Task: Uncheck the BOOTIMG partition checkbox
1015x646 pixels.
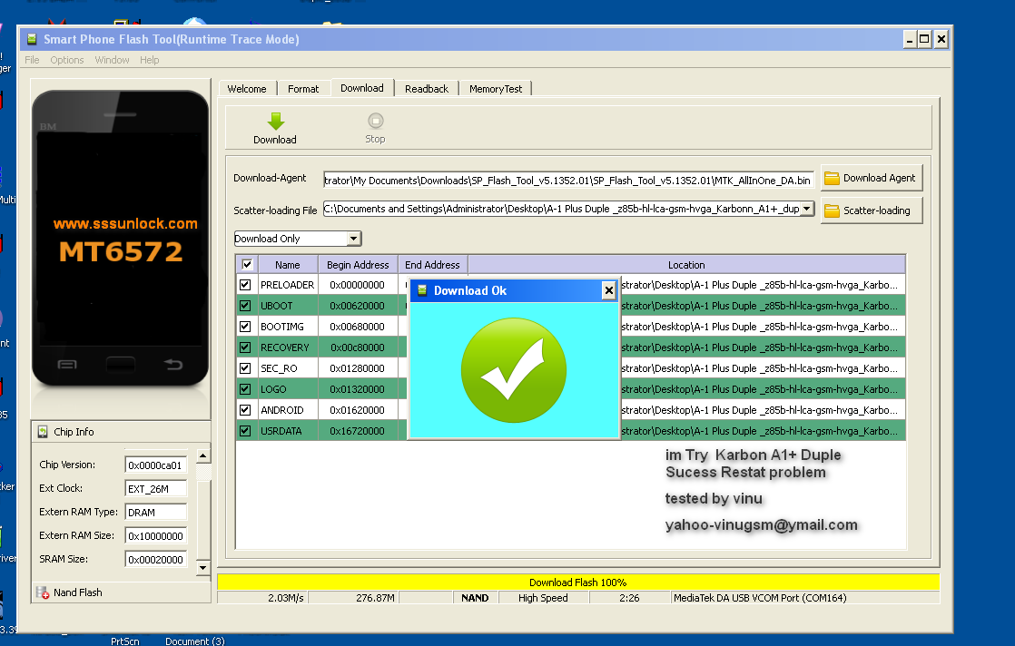Action: pos(245,327)
